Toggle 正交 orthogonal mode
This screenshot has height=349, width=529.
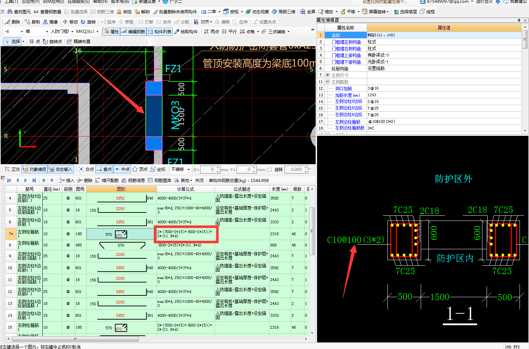click(x=12, y=169)
